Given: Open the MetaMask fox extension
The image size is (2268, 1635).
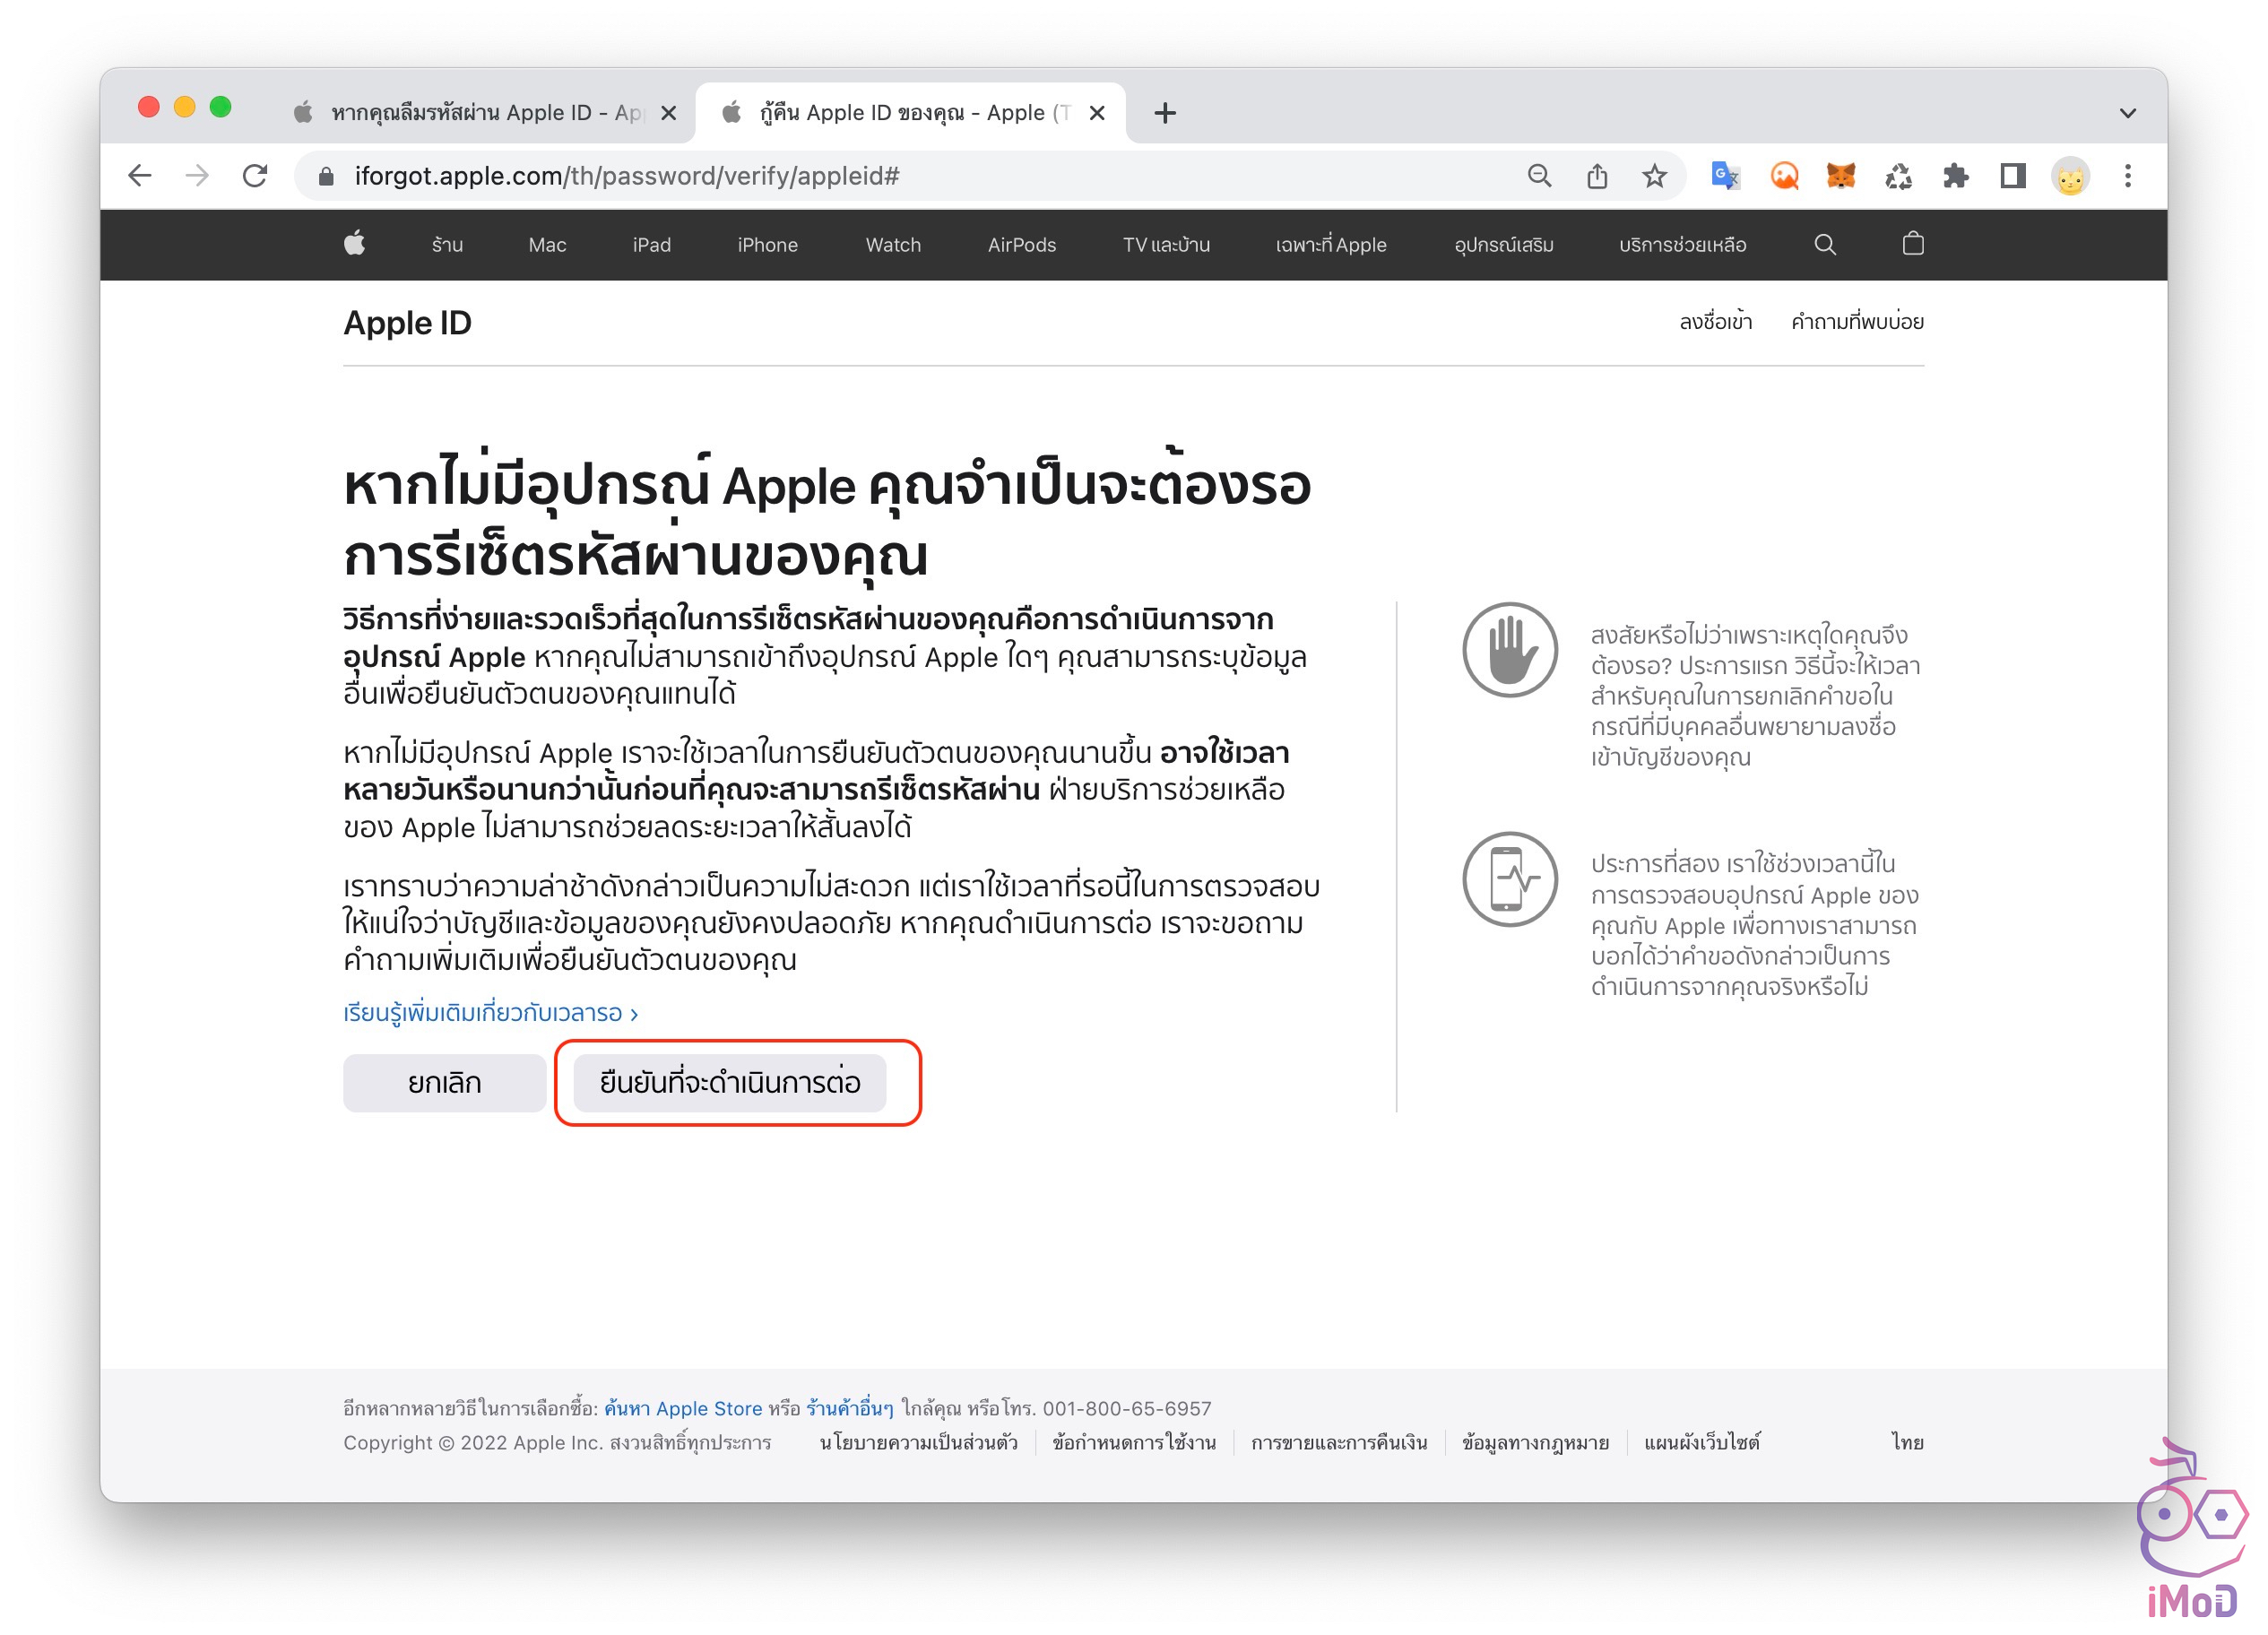Looking at the screenshot, I should (x=1840, y=176).
